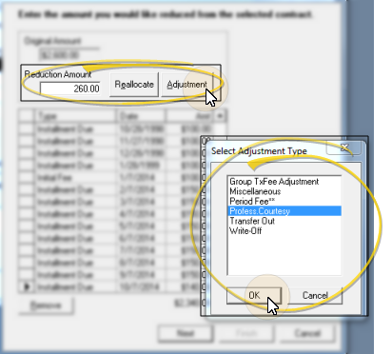Click the Reallocate button
The image size is (392, 354).
(x=134, y=85)
